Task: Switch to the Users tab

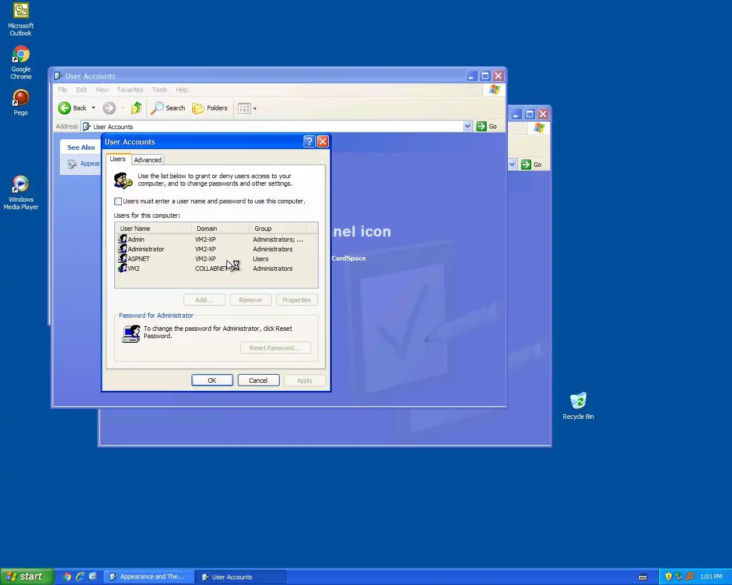Action: [x=118, y=159]
